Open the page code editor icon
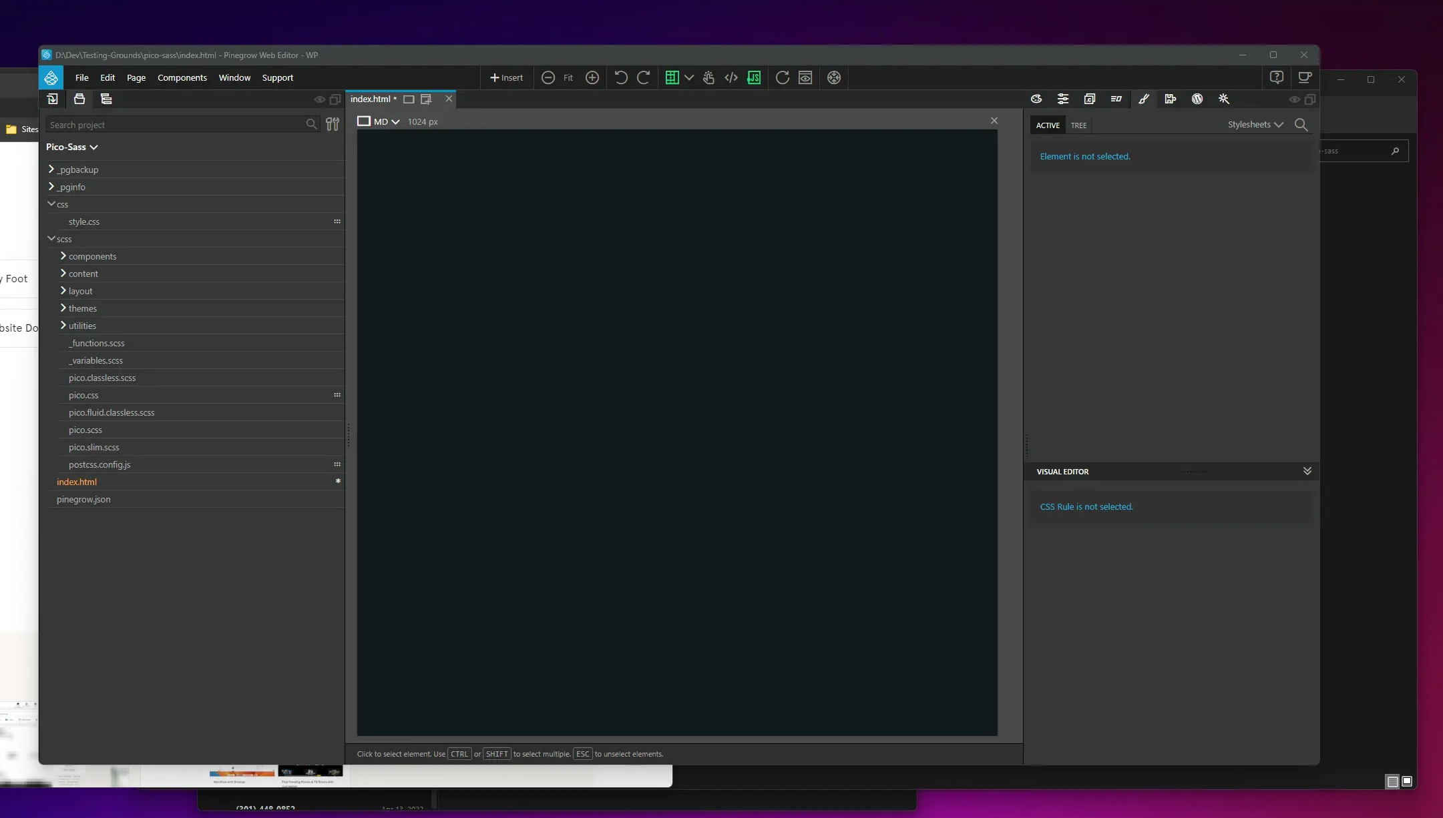 point(731,77)
